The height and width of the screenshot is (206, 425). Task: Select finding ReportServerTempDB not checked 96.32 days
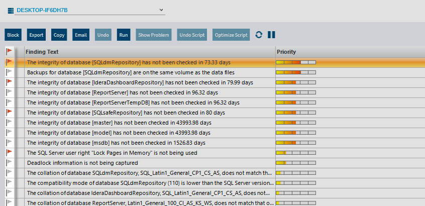[133, 102]
